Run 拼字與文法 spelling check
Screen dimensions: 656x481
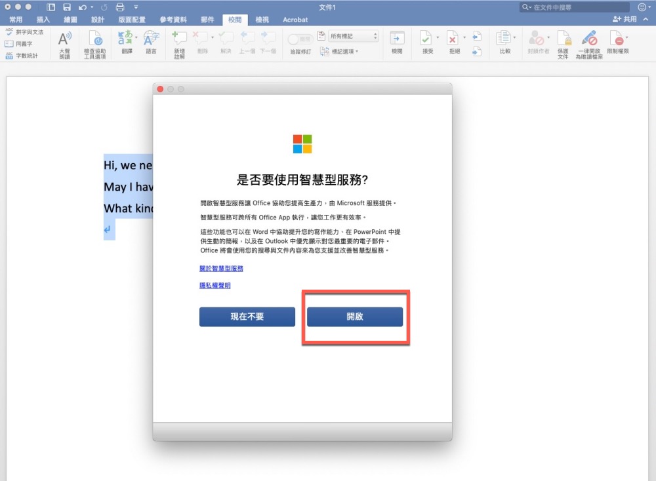pos(24,31)
